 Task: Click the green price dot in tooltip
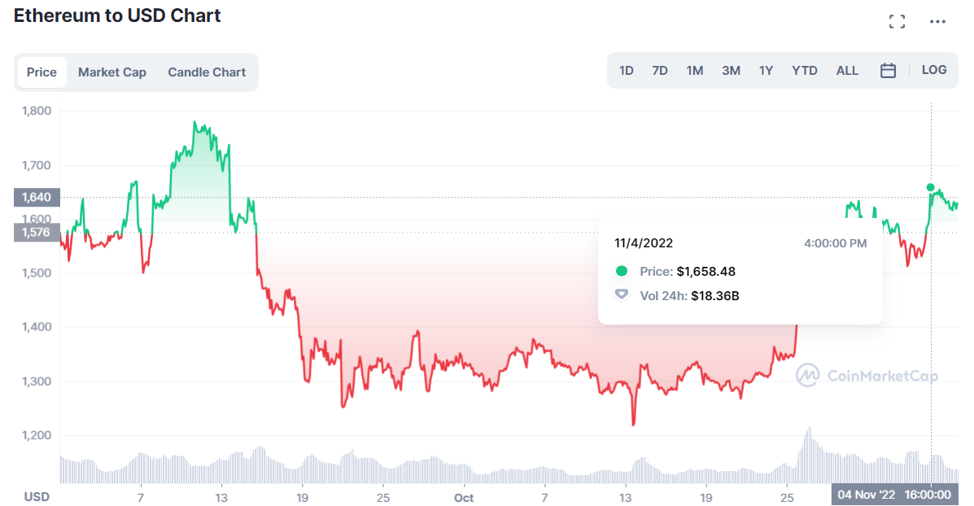(x=621, y=272)
